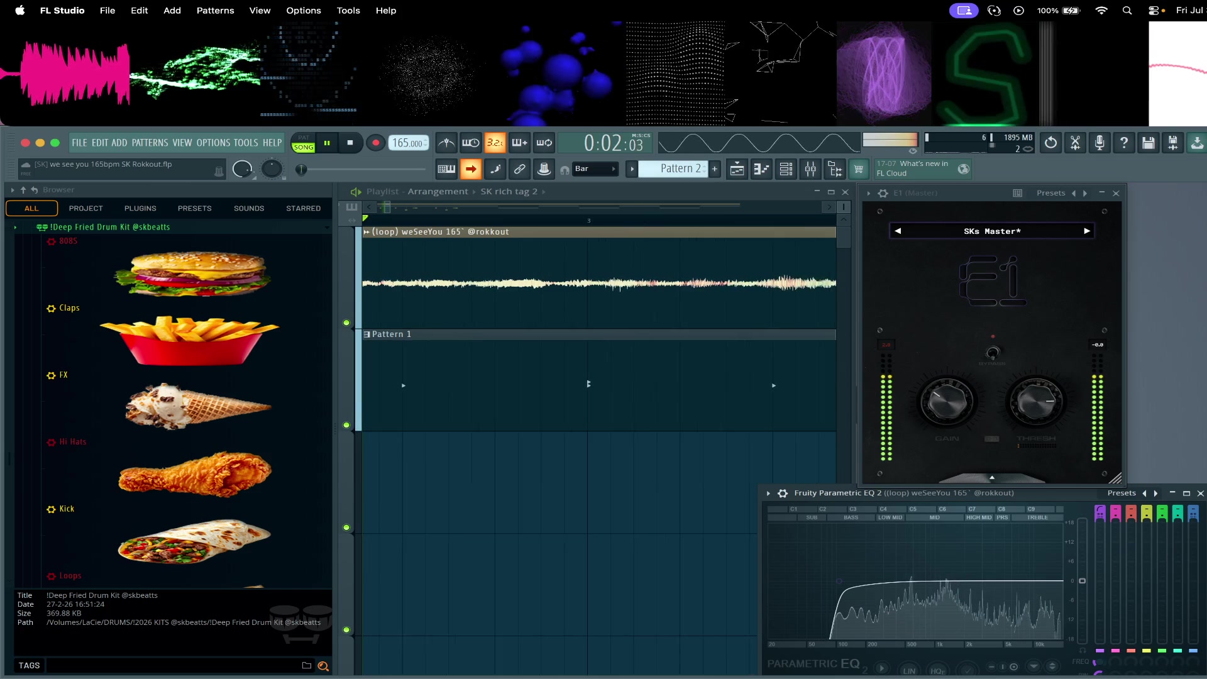Open E1 Presets menu
The image size is (1207, 679).
[x=1050, y=193]
